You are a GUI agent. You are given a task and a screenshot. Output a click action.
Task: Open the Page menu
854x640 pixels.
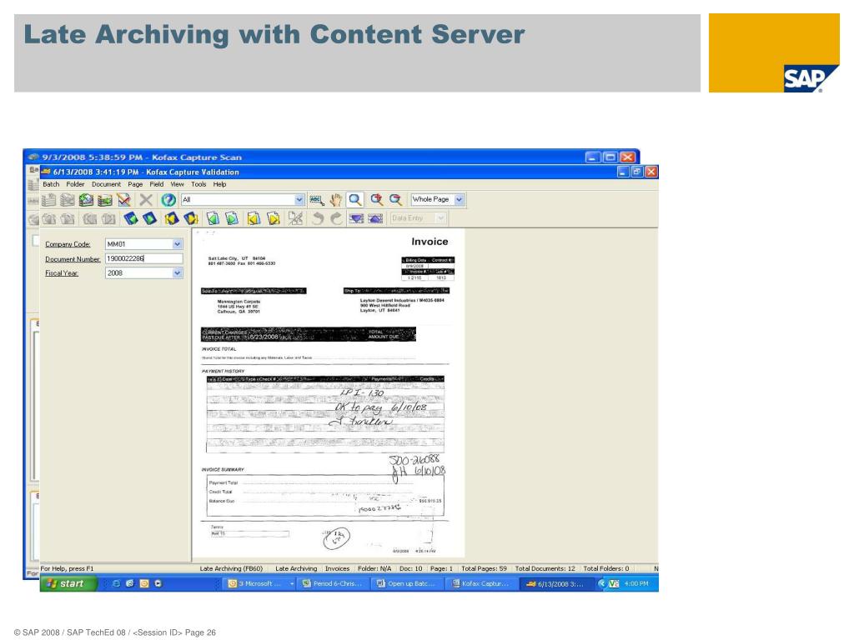pos(135,184)
